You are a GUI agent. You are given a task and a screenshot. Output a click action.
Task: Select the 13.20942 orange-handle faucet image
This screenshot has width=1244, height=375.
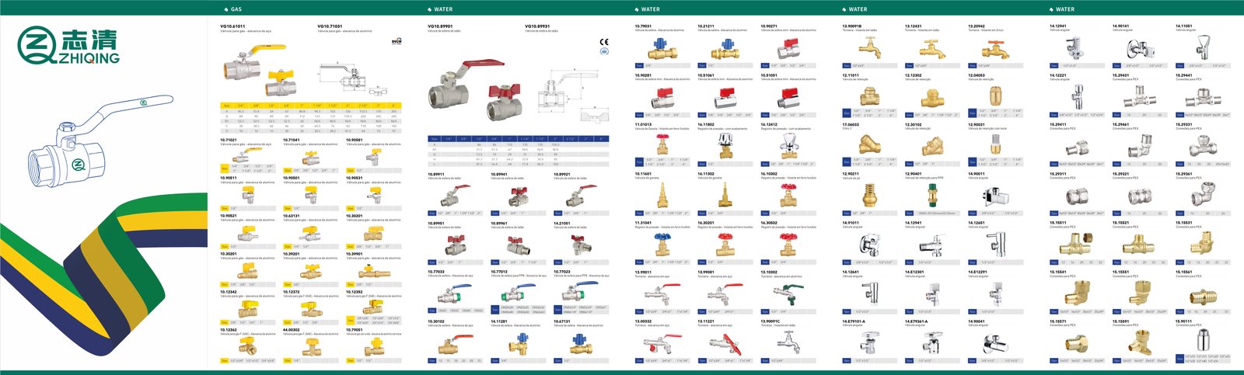(994, 50)
